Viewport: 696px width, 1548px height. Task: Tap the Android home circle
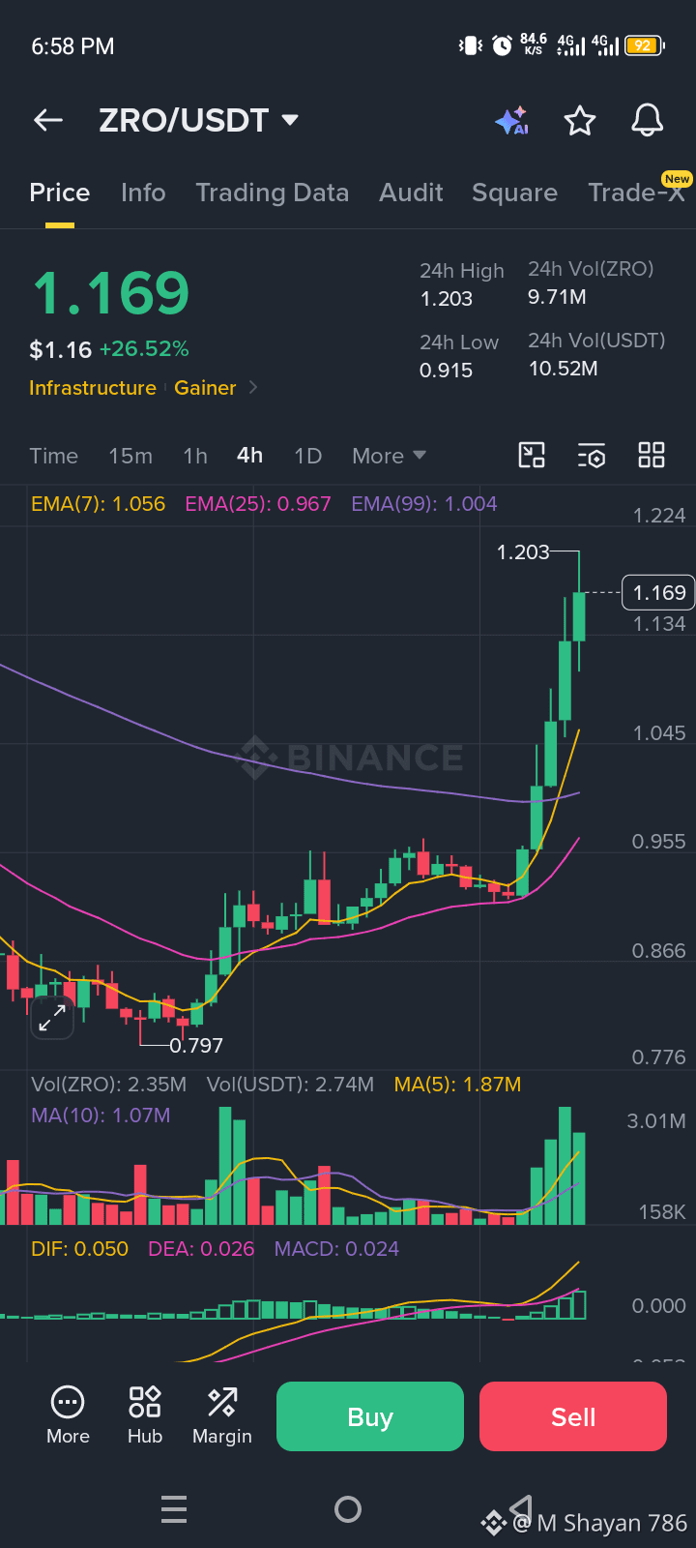(x=348, y=1509)
